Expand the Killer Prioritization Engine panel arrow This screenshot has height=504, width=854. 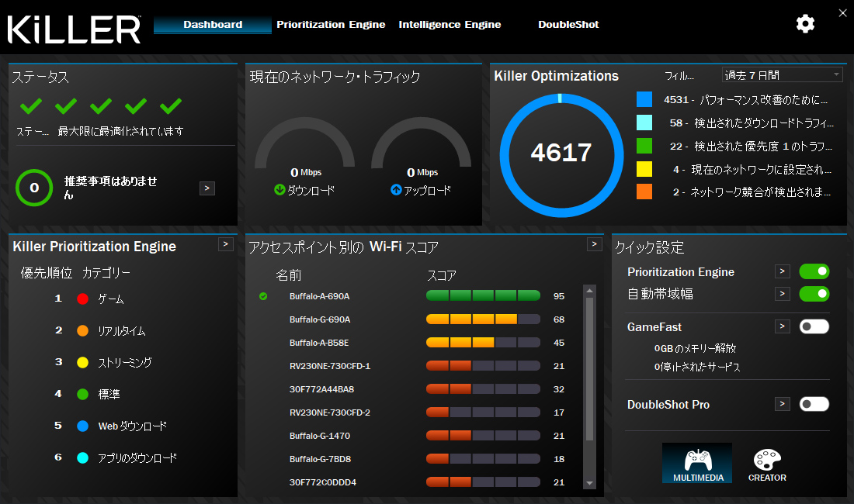point(225,244)
